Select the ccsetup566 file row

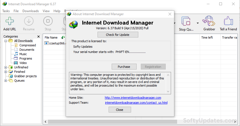[x=55, y=43]
